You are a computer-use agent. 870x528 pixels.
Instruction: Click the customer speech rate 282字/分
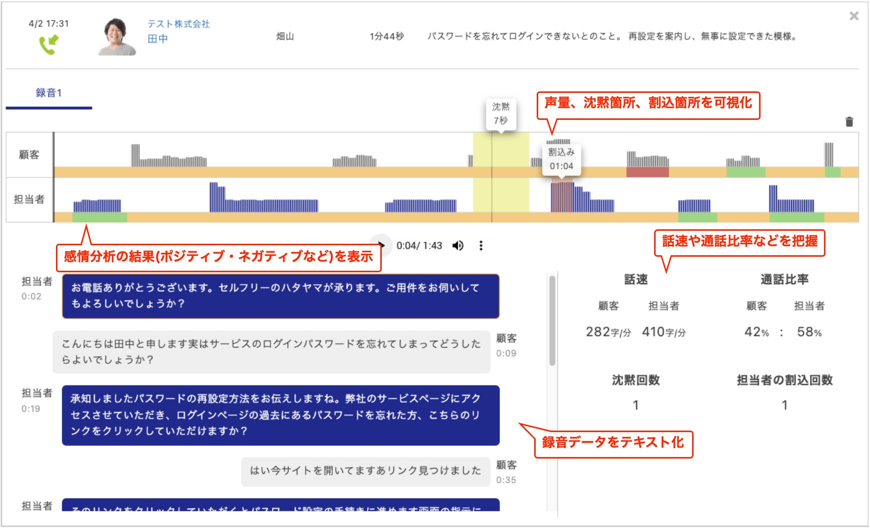coord(609,332)
